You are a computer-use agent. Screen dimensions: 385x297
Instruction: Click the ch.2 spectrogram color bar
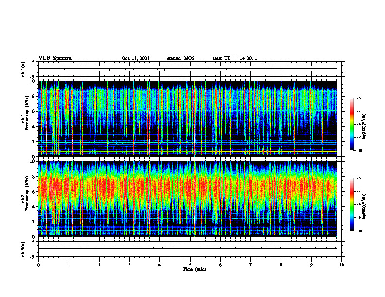[351, 204]
